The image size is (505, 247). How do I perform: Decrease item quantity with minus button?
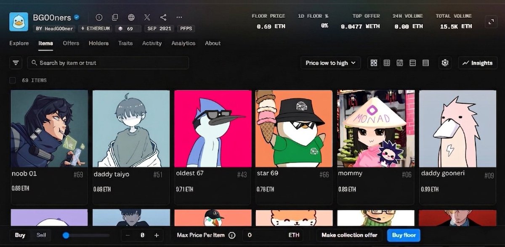128,235
